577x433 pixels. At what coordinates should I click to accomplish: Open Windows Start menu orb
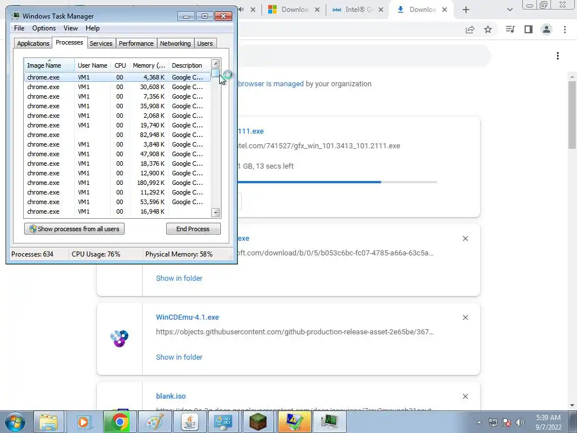pyautogui.click(x=15, y=422)
